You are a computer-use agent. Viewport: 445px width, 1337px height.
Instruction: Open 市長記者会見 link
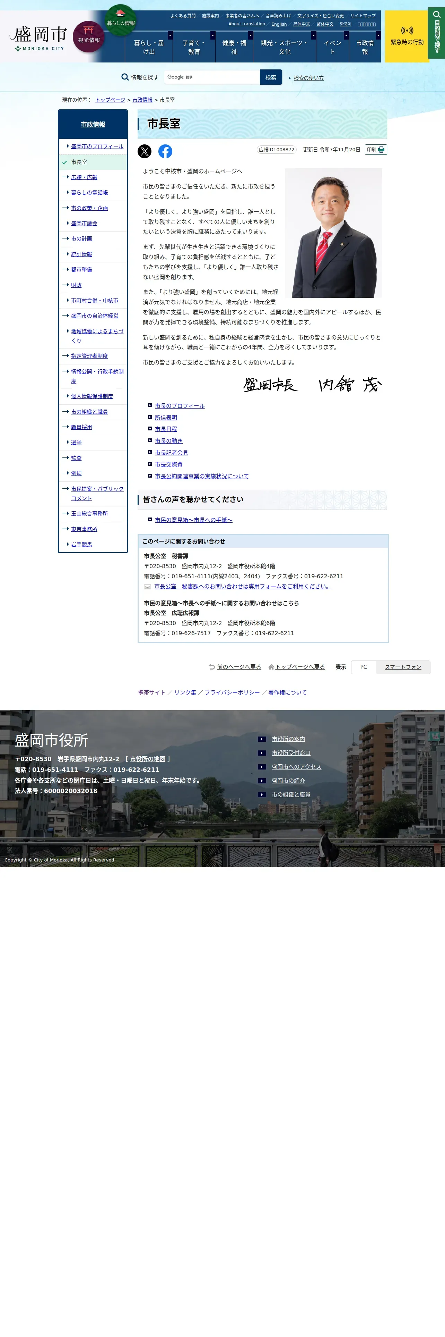pyautogui.click(x=172, y=453)
